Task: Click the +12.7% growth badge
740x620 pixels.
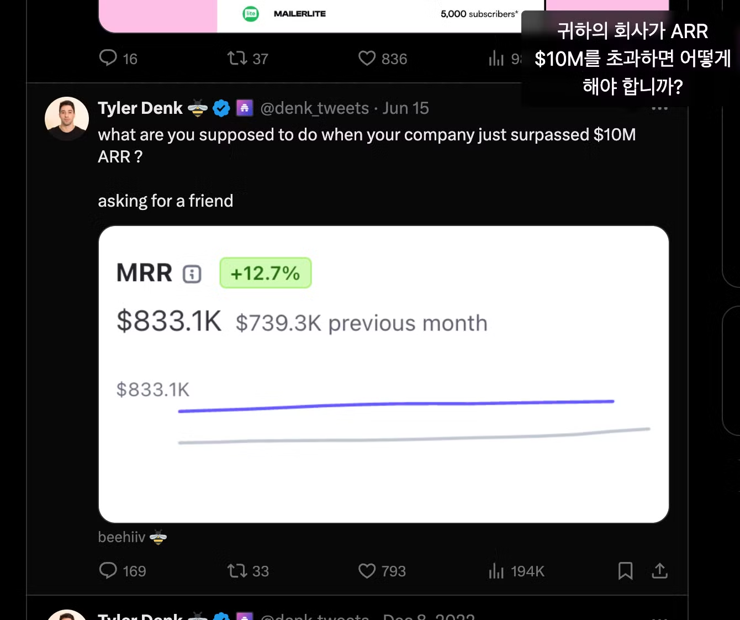Action: pyautogui.click(x=266, y=273)
